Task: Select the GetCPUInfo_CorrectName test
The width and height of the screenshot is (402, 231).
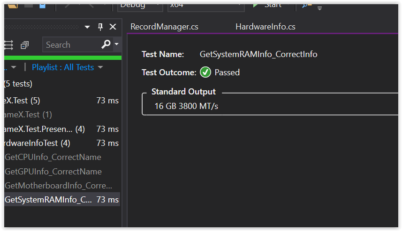Action: pos(53,157)
